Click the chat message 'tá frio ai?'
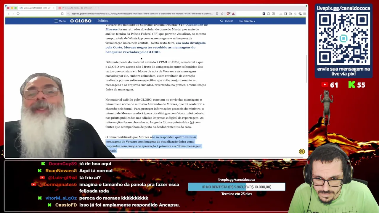This screenshot has width=379, height=213. [x=90, y=177]
